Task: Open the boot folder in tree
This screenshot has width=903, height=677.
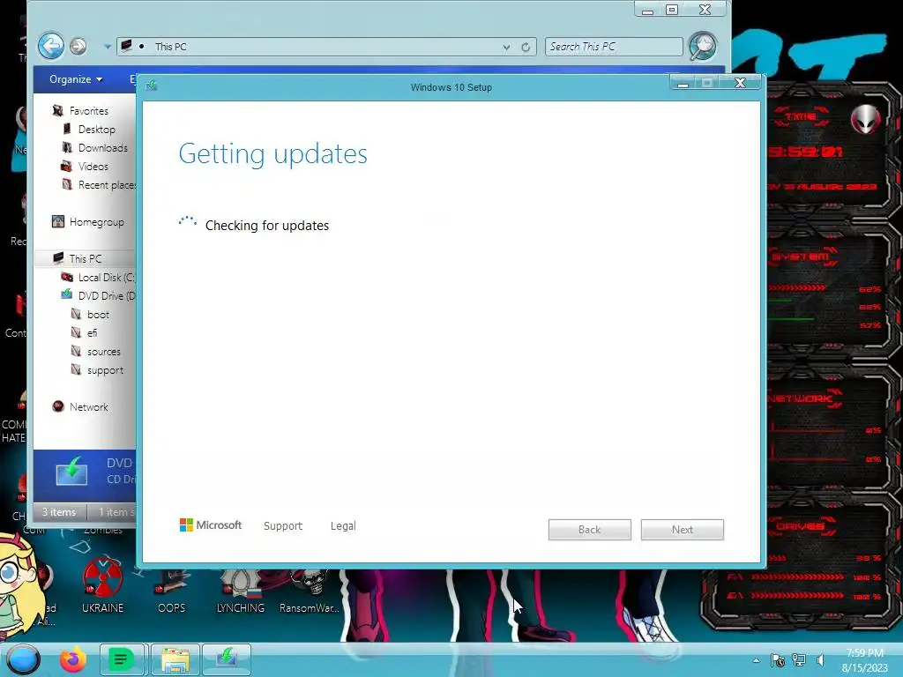Action: click(98, 315)
